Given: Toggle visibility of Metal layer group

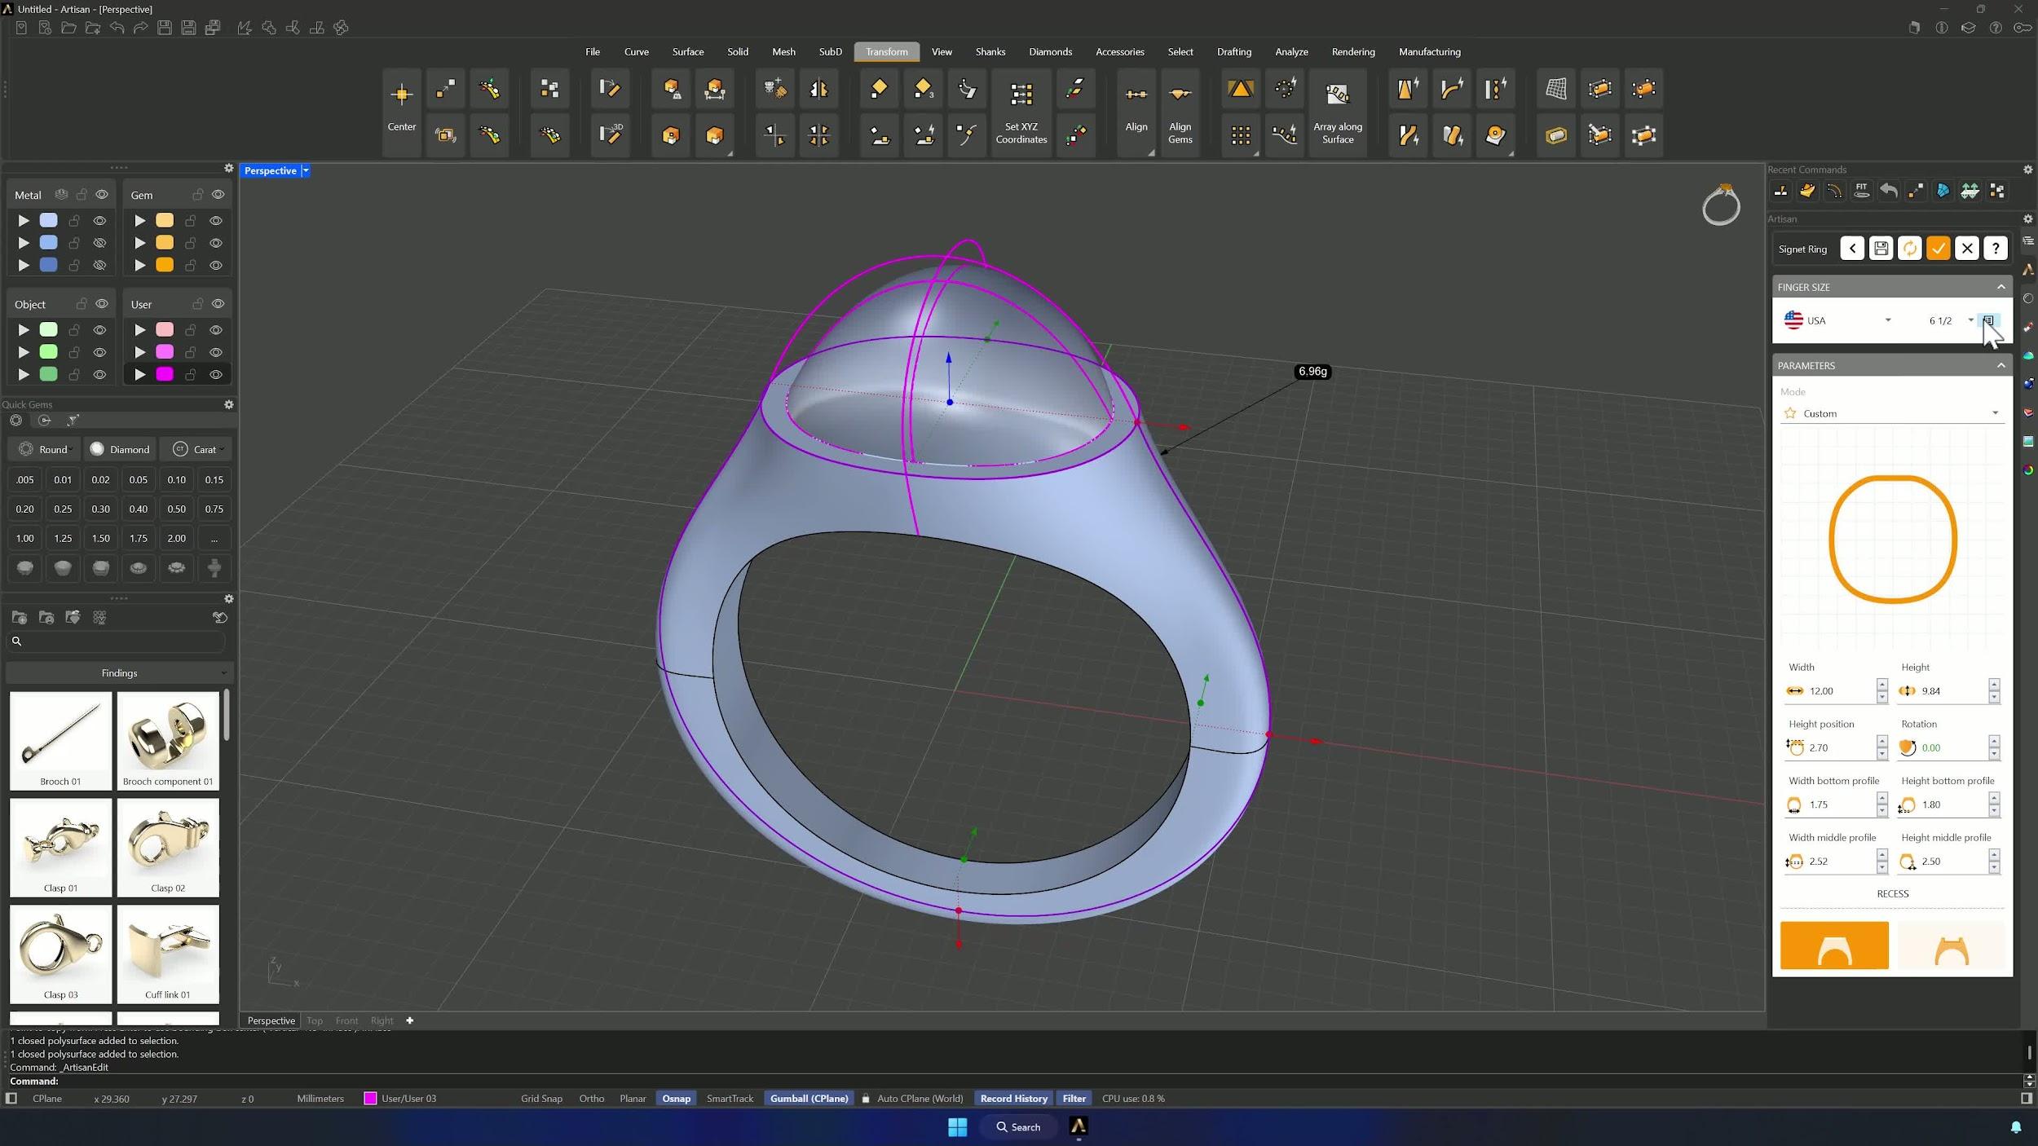Looking at the screenshot, I should [x=102, y=195].
